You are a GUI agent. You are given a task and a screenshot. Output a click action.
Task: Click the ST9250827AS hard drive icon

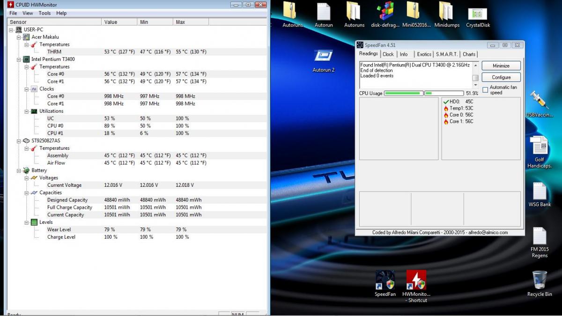tap(26, 141)
